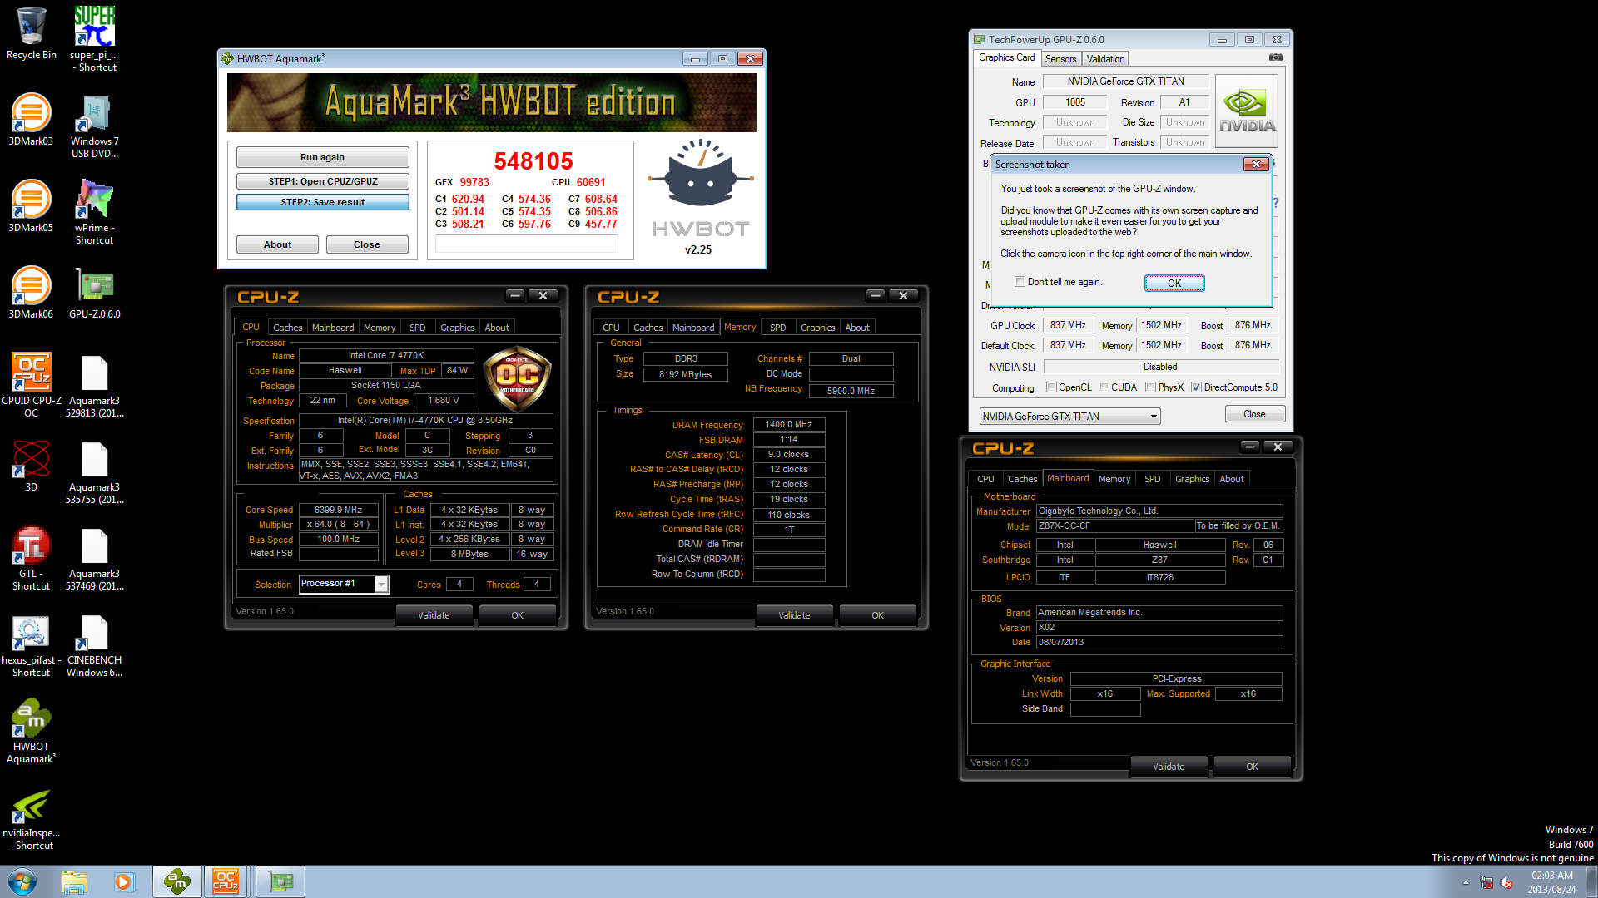The image size is (1598, 898).
Task: Open Windows 7 USB DVD tool icon
Action: point(94,126)
